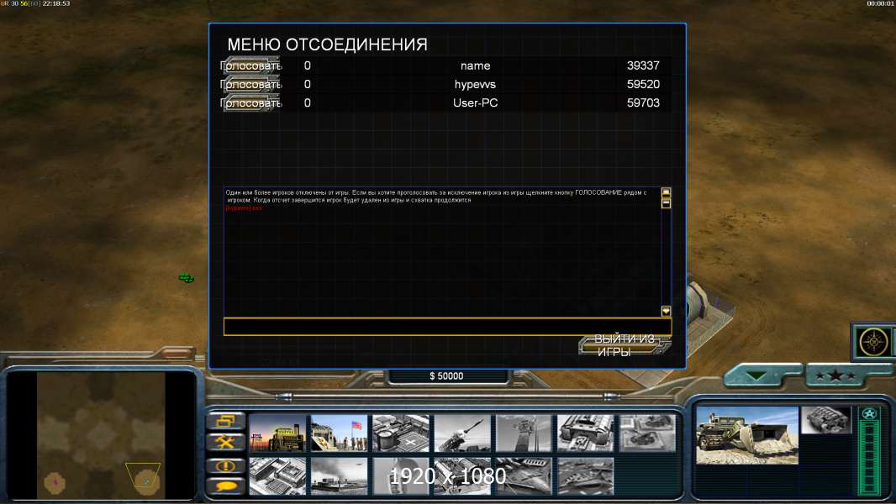
Task: Click the exclamation mark beacon button
Action: point(226,465)
